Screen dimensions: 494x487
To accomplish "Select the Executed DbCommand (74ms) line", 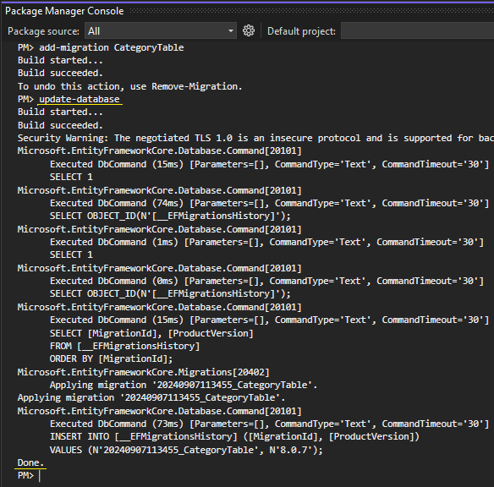I will [x=269, y=203].
